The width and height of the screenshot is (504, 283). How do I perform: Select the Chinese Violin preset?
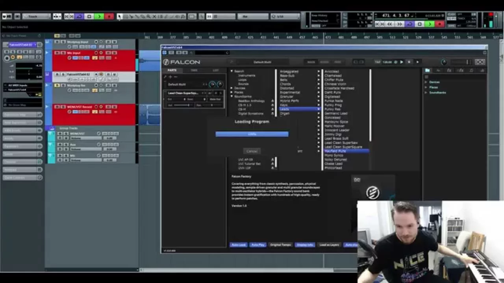click(335, 84)
